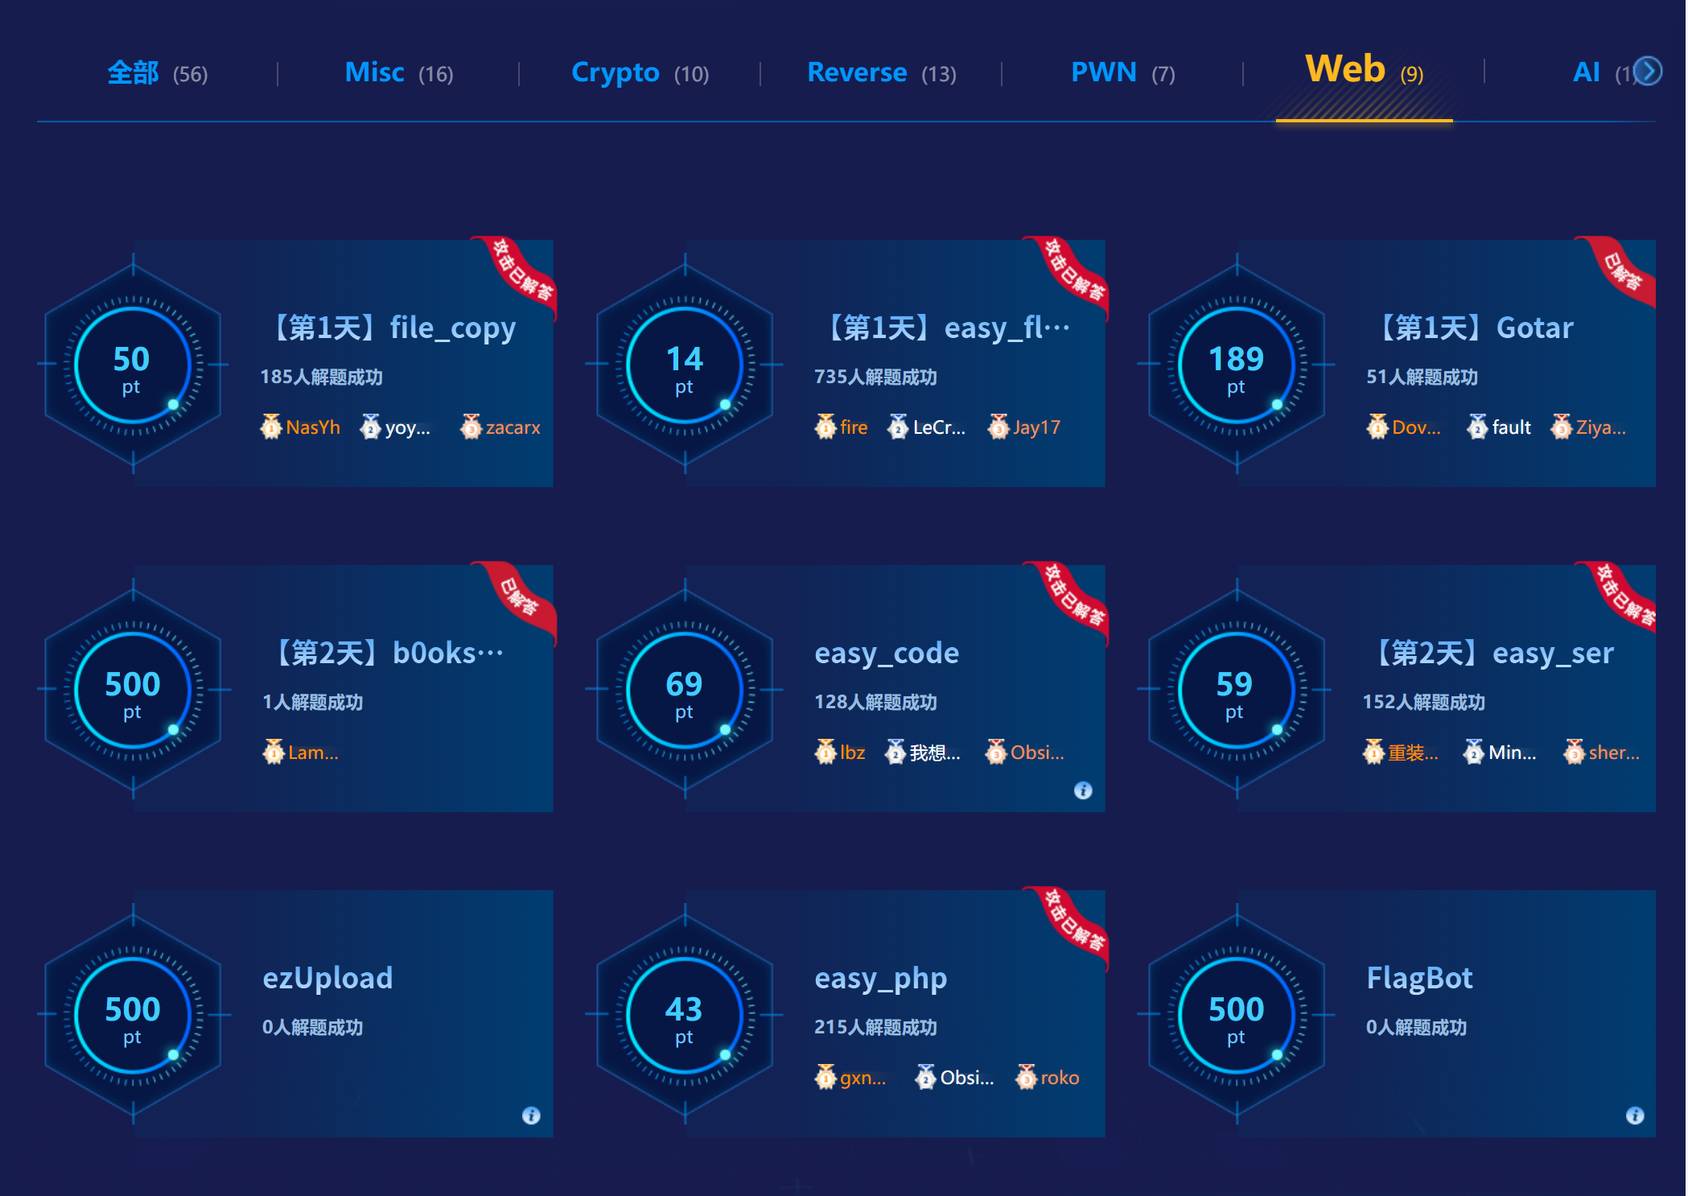Click silver medal icon next to fault
The width and height of the screenshot is (1688, 1196).
pos(1477,427)
